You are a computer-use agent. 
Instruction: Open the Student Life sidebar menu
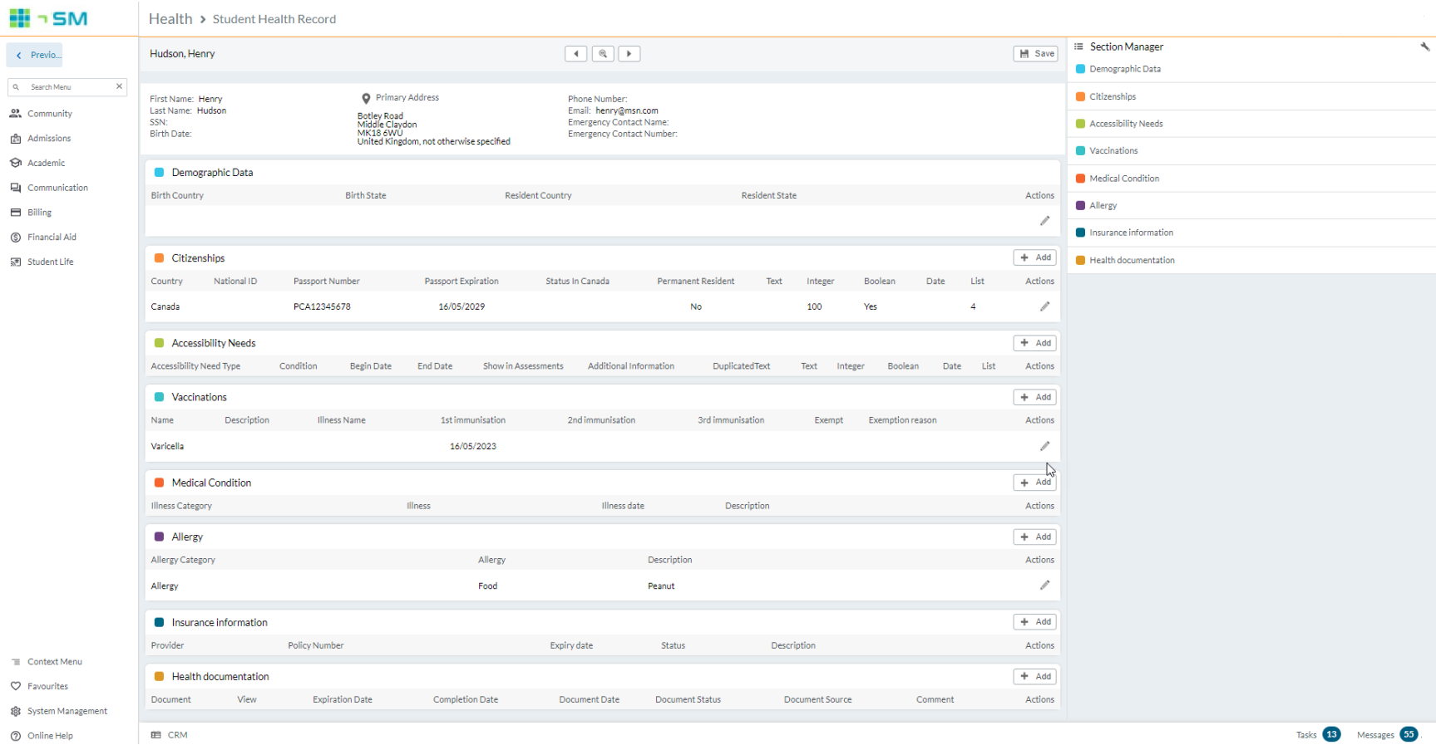pyautogui.click(x=42, y=262)
